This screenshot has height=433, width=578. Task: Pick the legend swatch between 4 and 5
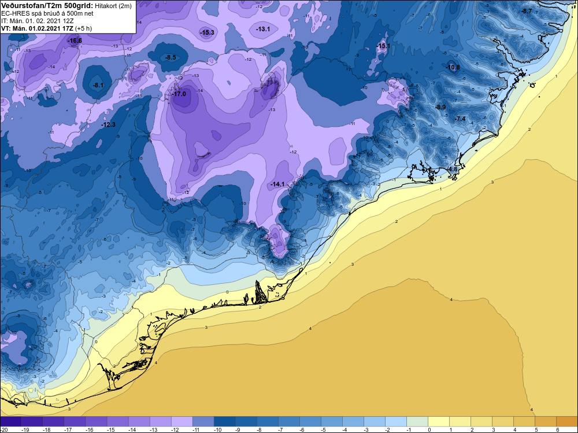pyautogui.click(x=524, y=421)
